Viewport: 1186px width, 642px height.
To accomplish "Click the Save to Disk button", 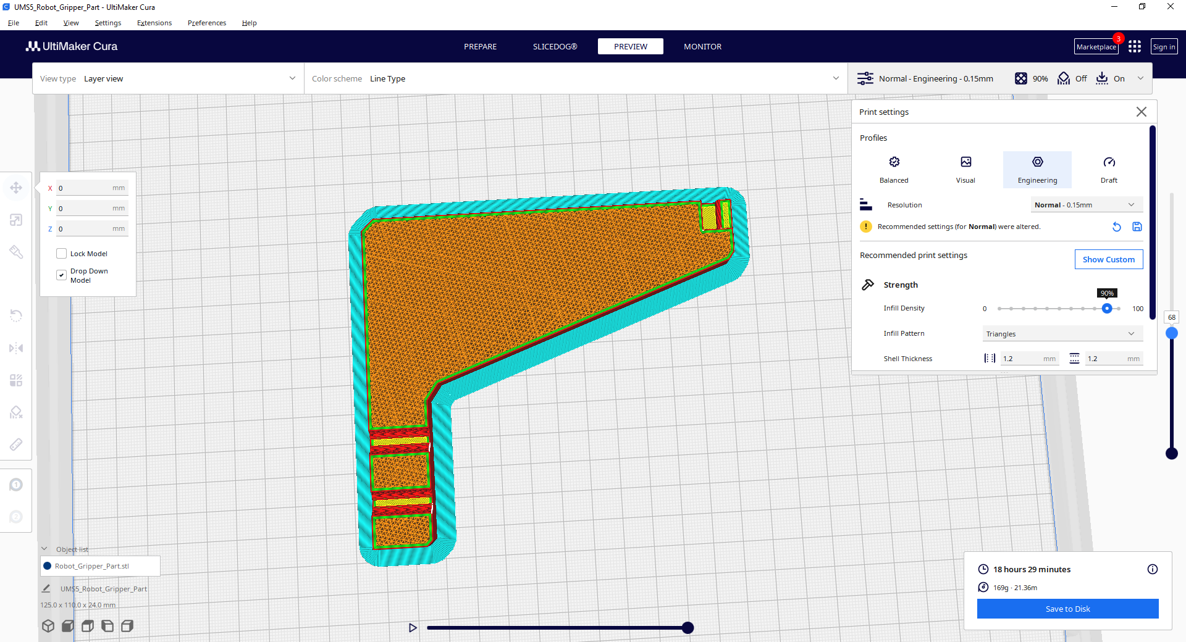I will (x=1067, y=609).
